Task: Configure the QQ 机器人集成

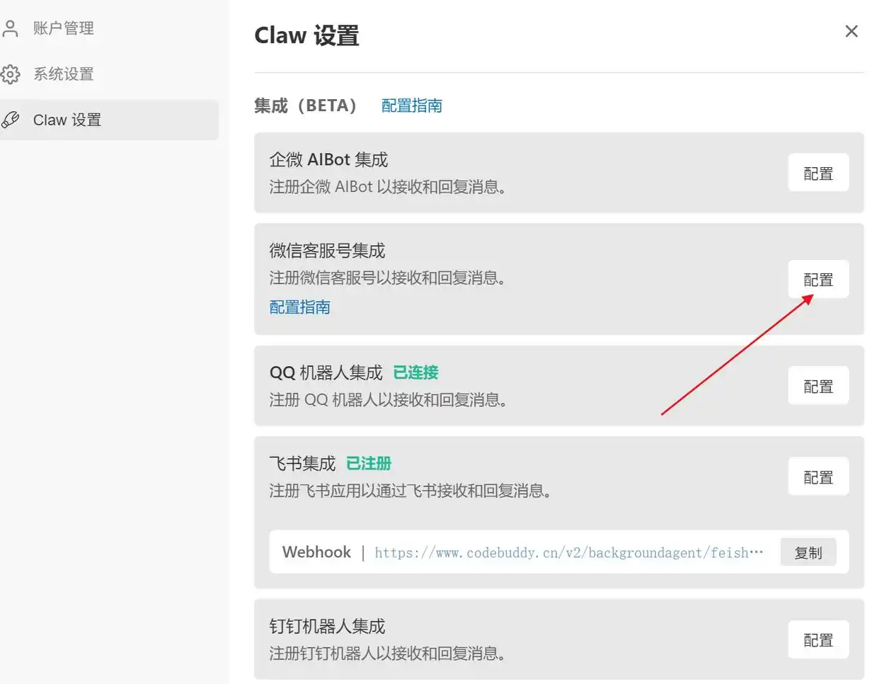Action: pos(818,385)
